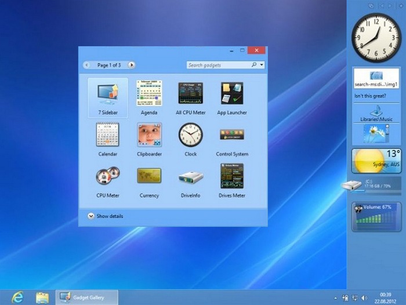This screenshot has width=406, height=305.
Task: Click the sidebar previous arrow at top
Action: pyautogui.click(x=381, y=6)
